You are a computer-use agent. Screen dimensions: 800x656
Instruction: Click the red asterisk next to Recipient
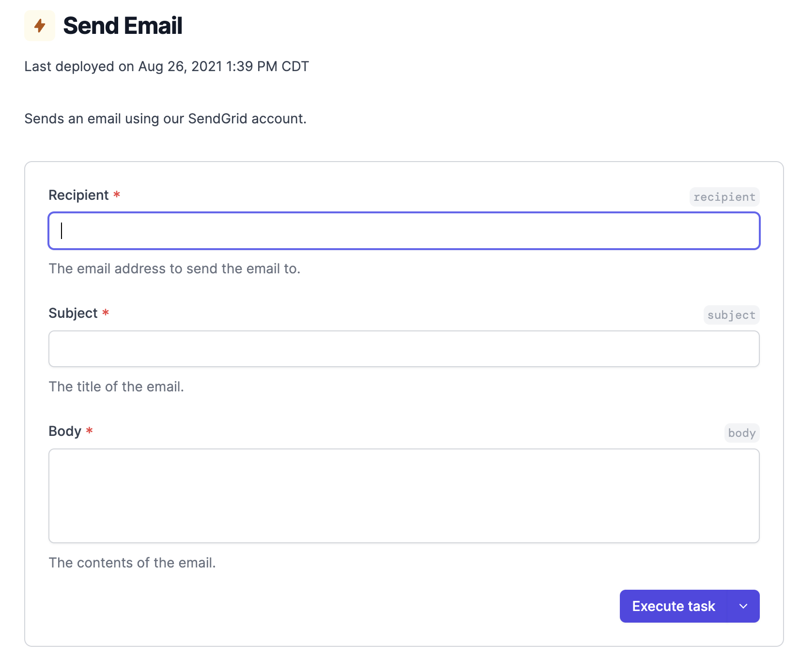117,194
